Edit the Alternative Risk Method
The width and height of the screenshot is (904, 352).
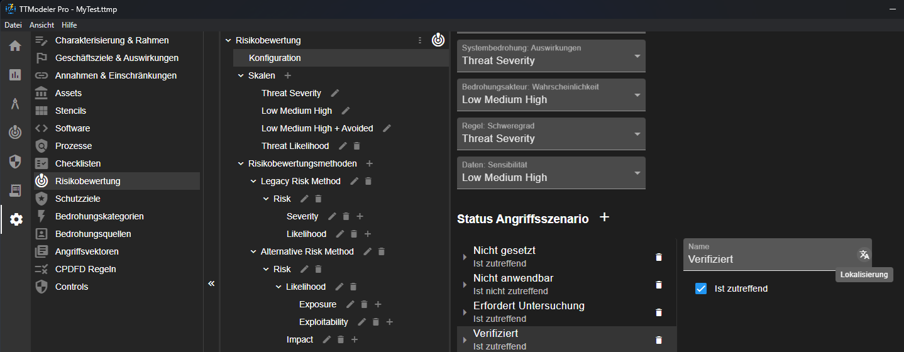pos(368,251)
